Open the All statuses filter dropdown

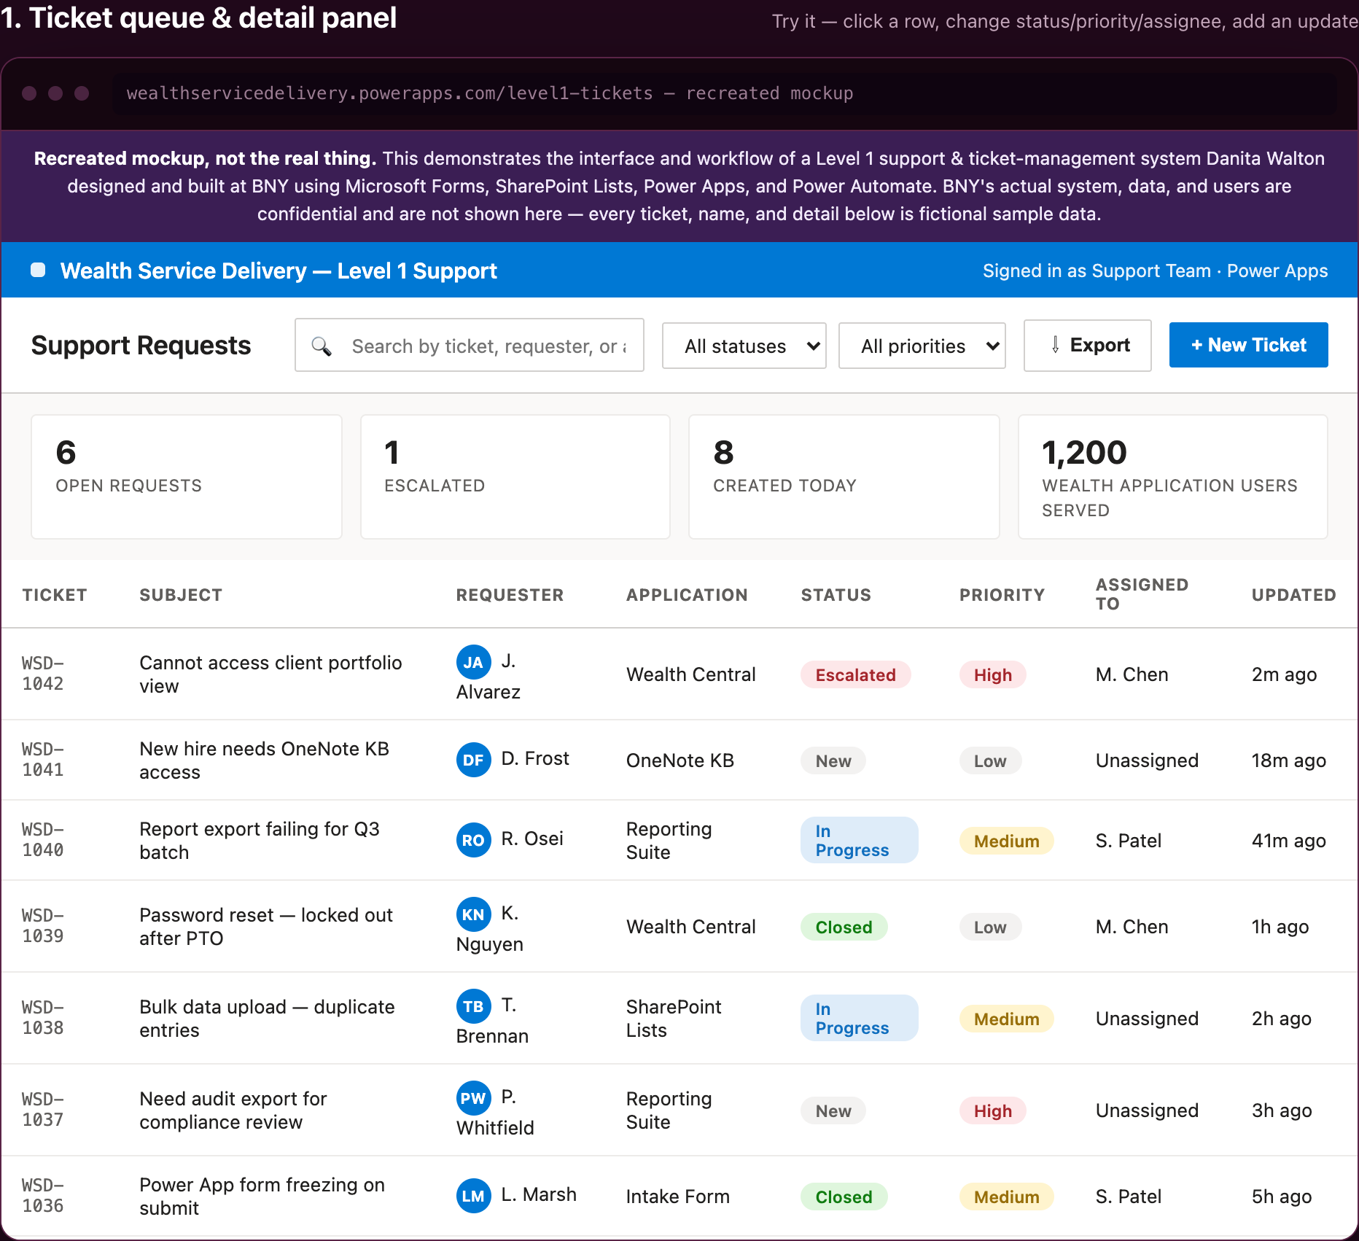(x=744, y=346)
